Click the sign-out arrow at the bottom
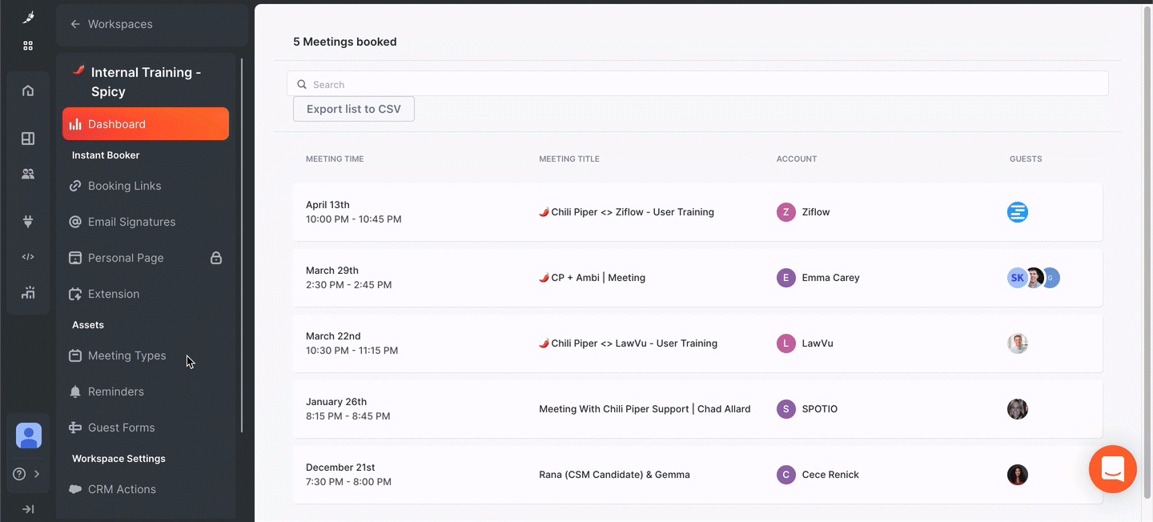The width and height of the screenshot is (1153, 522). tap(28, 508)
